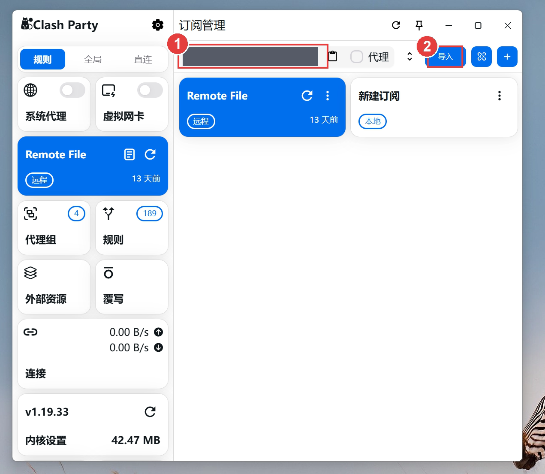The height and width of the screenshot is (474, 545).
Task: Toggle the 代理 checkbox
Action: (357, 57)
